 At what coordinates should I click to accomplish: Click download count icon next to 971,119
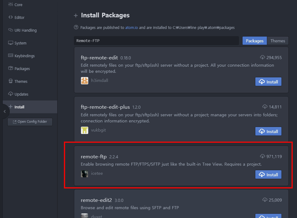click(262, 156)
